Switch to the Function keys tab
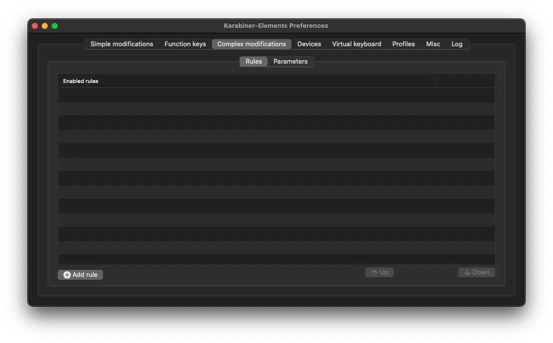Image resolution: width=553 pixels, height=343 pixels. [x=185, y=44]
